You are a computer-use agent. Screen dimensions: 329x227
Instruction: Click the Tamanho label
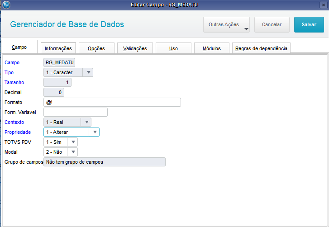tap(14, 82)
